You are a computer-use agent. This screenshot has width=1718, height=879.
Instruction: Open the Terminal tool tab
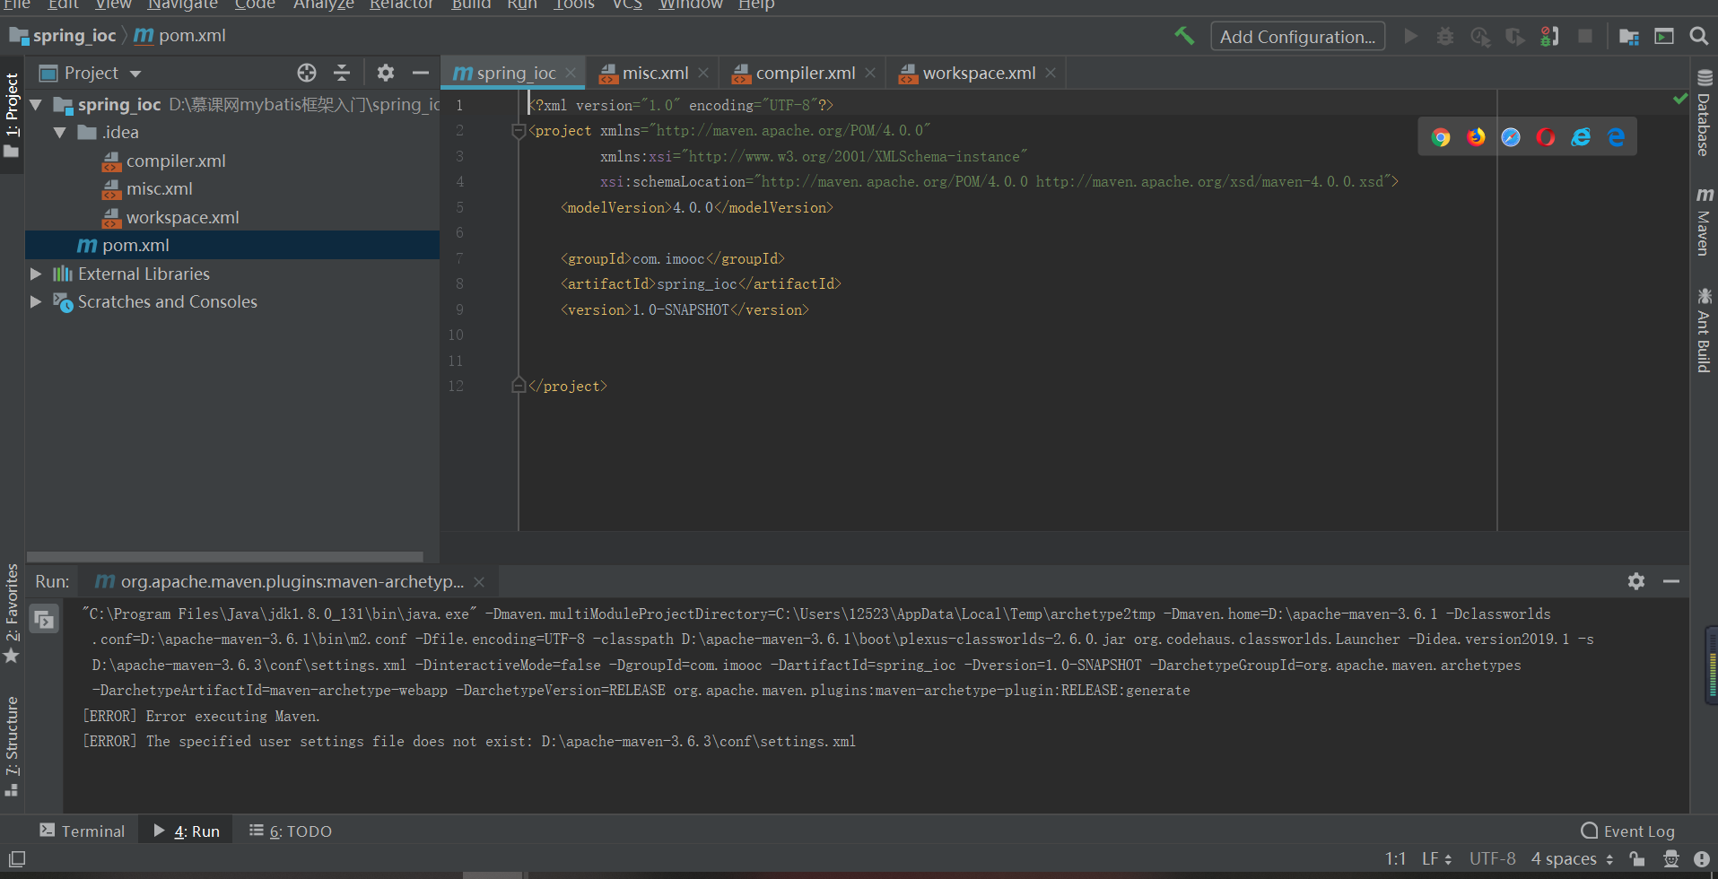tap(83, 831)
